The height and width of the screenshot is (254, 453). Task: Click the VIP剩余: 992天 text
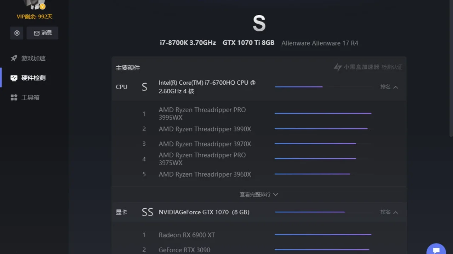click(34, 17)
